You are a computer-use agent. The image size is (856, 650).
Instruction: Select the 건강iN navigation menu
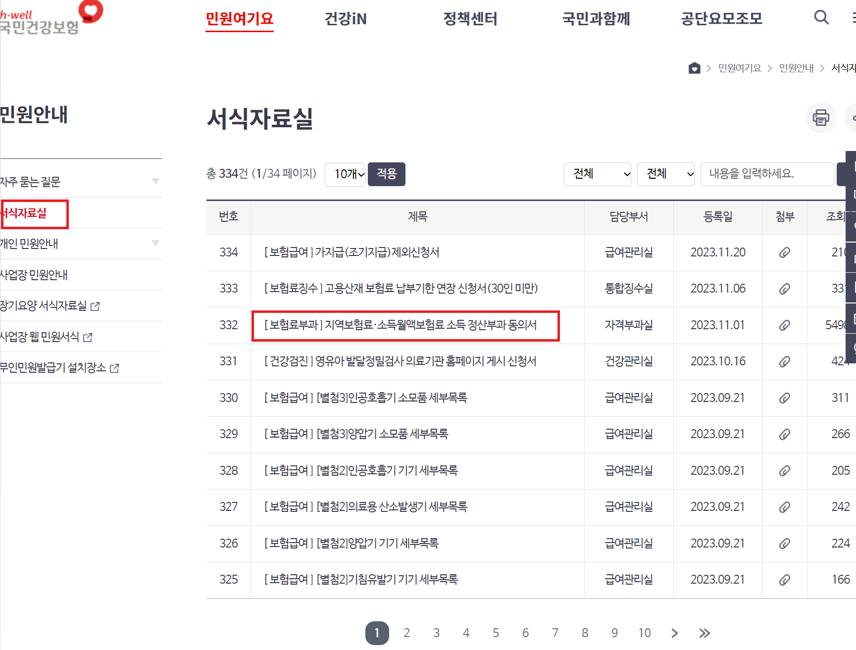click(345, 19)
